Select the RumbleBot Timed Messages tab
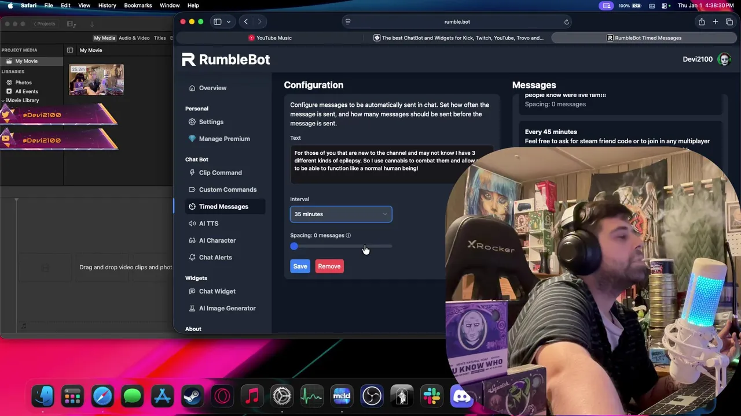Screen dimensions: 741x416 [x=644, y=38]
